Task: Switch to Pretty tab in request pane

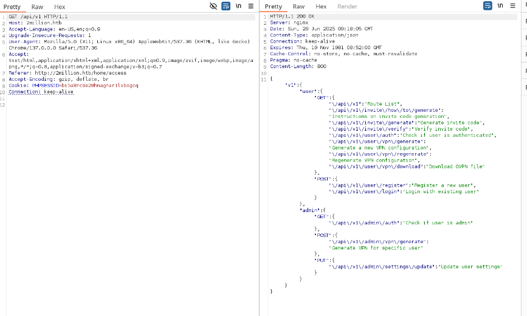Action: (12, 7)
